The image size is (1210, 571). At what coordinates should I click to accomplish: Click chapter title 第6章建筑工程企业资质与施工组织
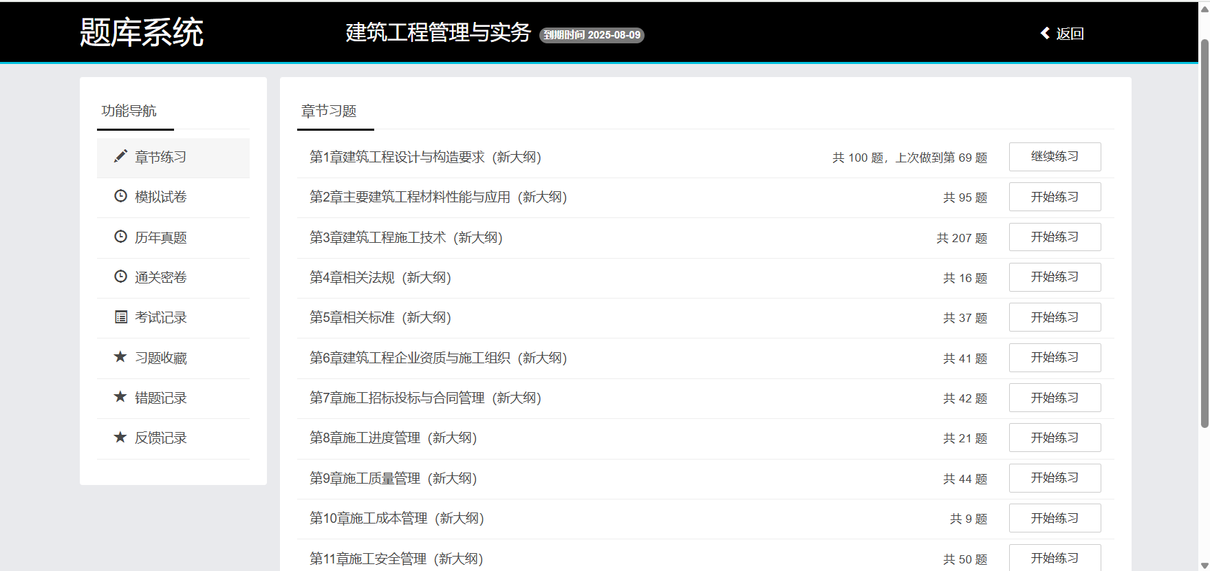pos(438,358)
